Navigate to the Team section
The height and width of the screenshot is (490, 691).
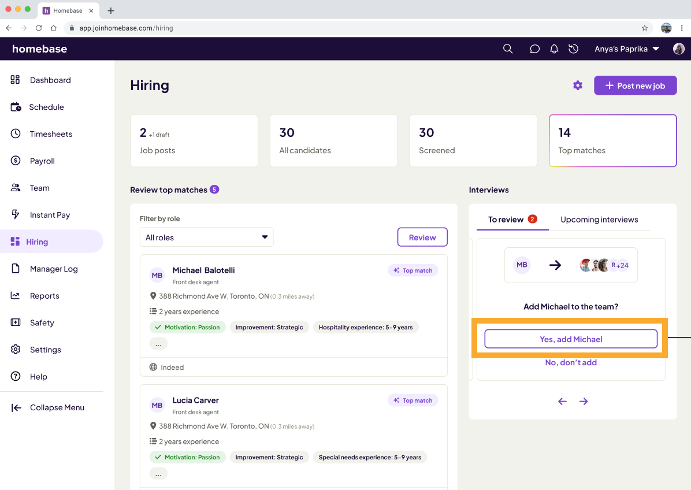click(39, 187)
